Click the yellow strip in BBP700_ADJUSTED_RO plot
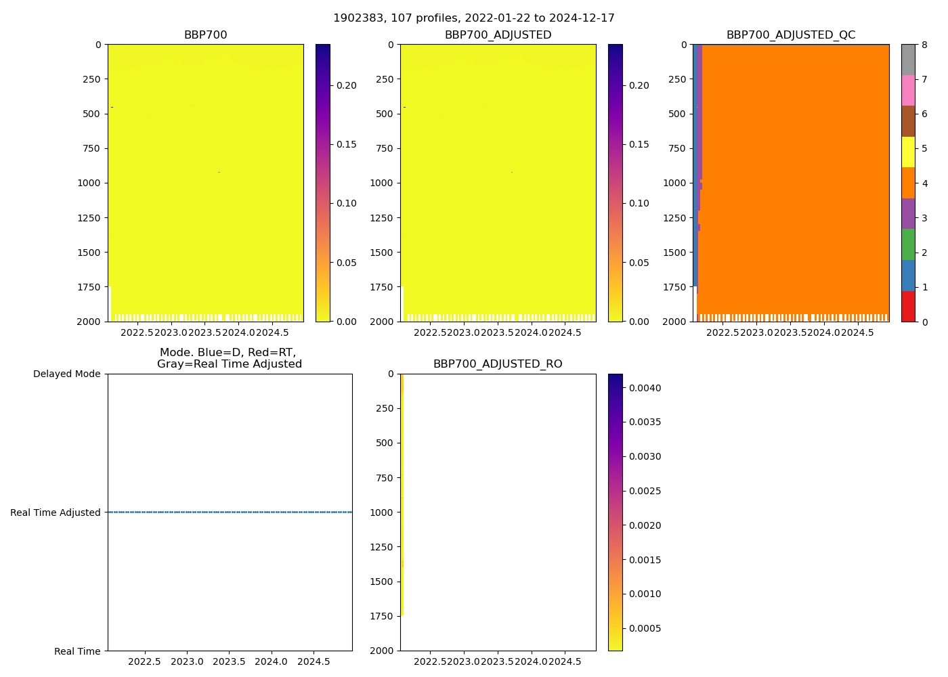Viewport: 948px width, 677px height. (x=402, y=494)
